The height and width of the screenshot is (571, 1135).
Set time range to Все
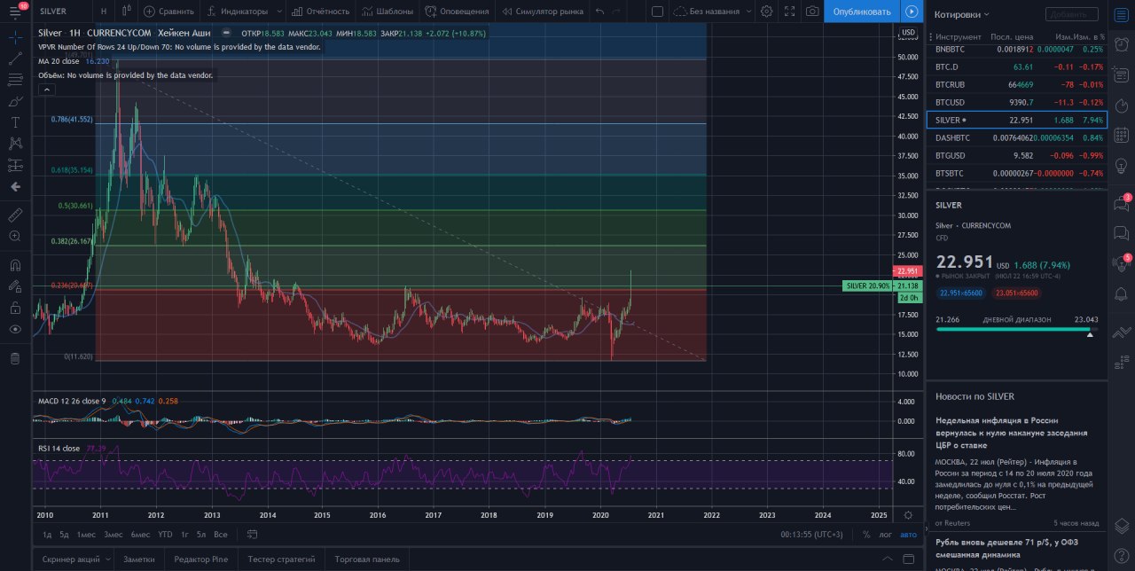click(221, 535)
